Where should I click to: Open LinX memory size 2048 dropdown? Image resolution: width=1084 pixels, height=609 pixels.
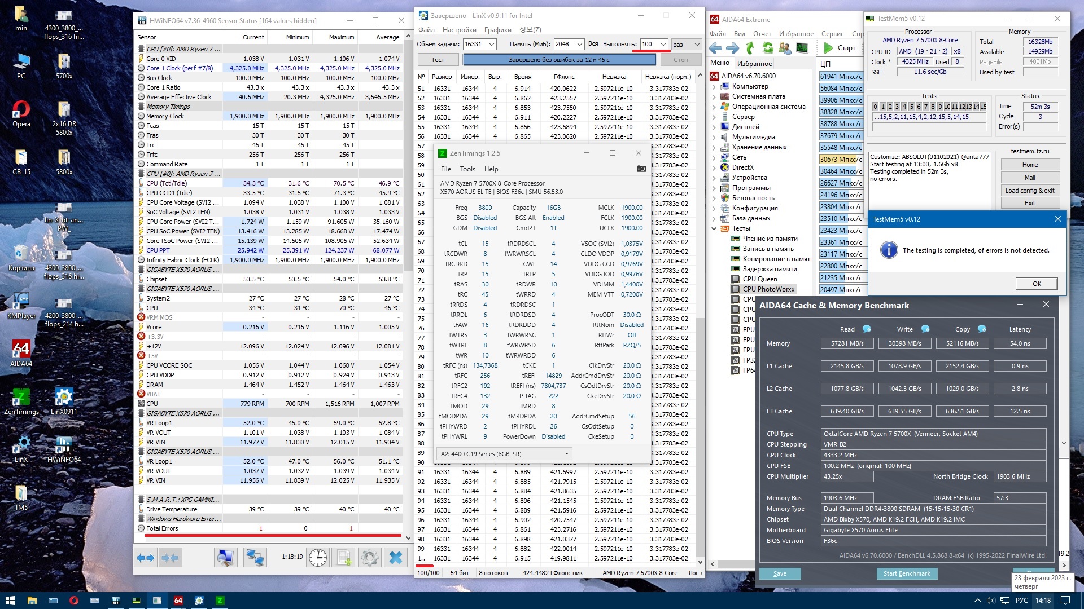(x=579, y=45)
